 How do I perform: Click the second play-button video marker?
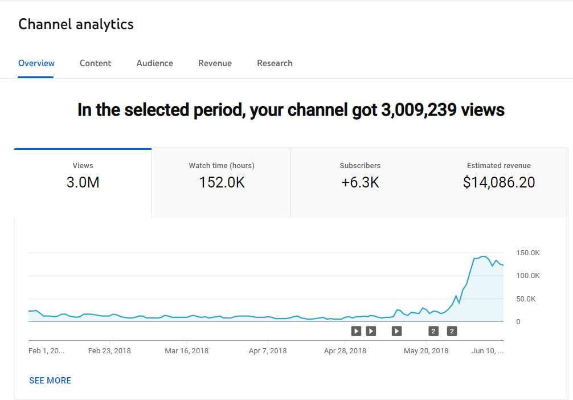371,330
